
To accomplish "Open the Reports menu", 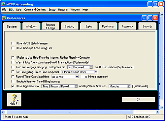I will point(63,10).
